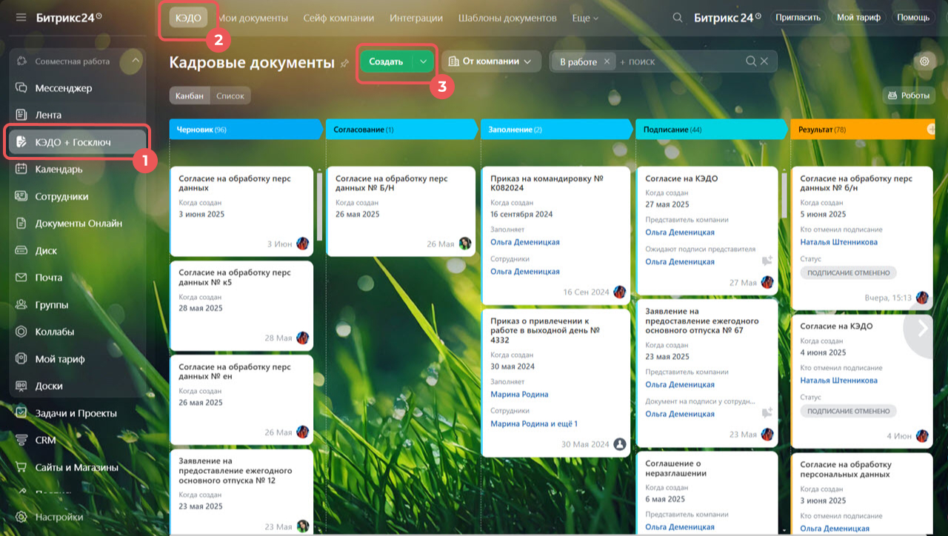Click Наталья Штенникова link under Согласие на КЭДО

coord(838,381)
